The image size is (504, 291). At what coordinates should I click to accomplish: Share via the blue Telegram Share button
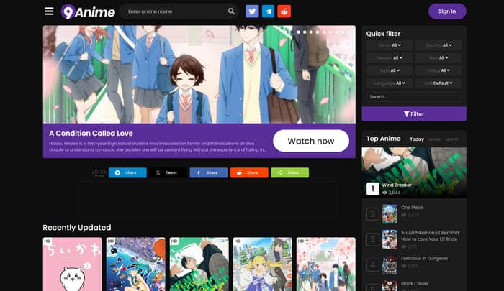(127, 172)
